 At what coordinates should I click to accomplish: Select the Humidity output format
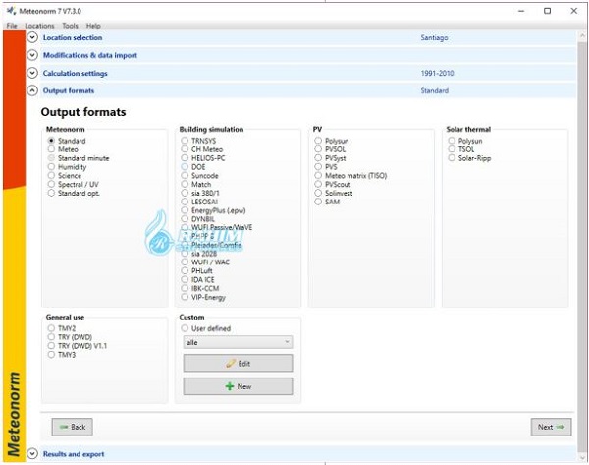coord(51,167)
